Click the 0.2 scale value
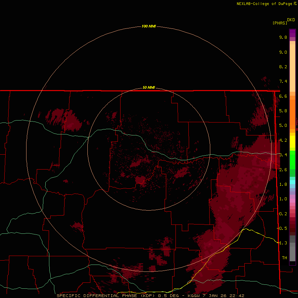The width and height of the screenshot is (298, 298). 283,214
